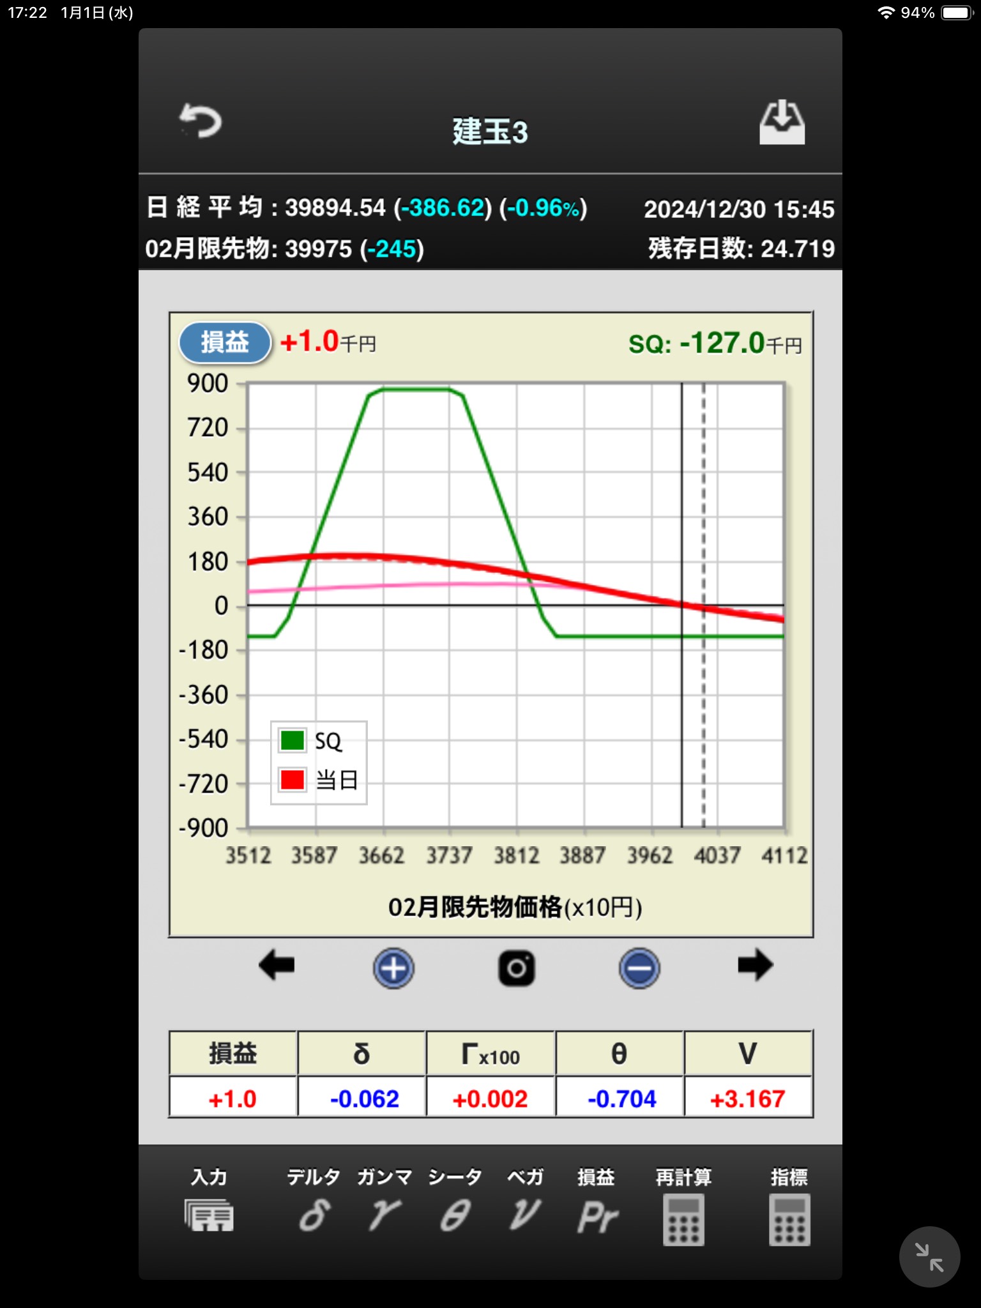Zoom out chart with the minus button
981x1308 pixels.
pos(639,968)
